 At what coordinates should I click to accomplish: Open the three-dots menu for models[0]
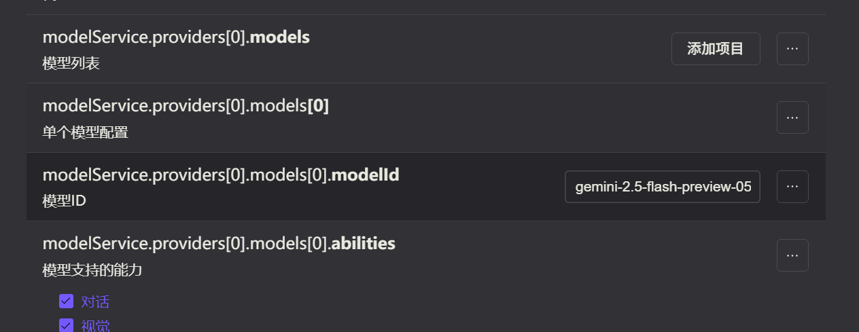(792, 117)
